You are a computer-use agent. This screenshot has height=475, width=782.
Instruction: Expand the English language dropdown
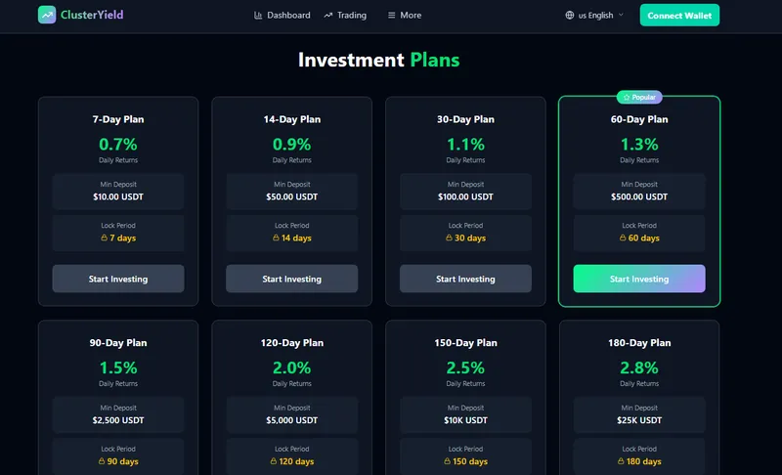click(x=594, y=16)
